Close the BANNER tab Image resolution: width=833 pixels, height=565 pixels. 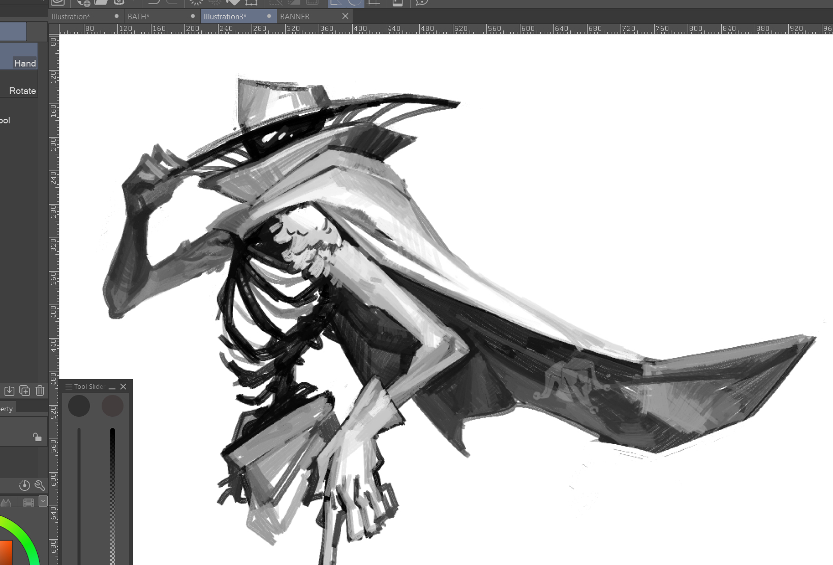click(x=345, y=16)
